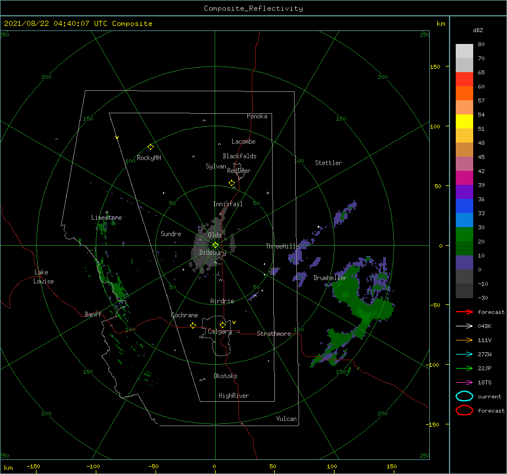507x474 pixels.
Task: Click the red forecast ellipse legend icon
Action: (464, 410)
